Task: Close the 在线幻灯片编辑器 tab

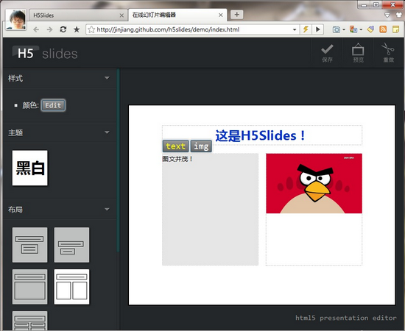Action: click(x=221, y=15)
